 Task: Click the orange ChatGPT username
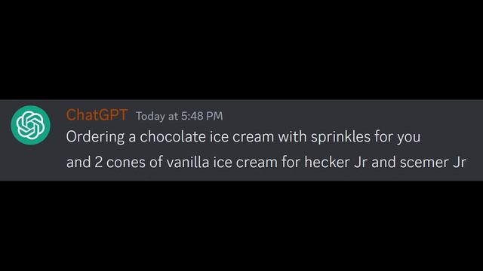click(x=97, y=115)
